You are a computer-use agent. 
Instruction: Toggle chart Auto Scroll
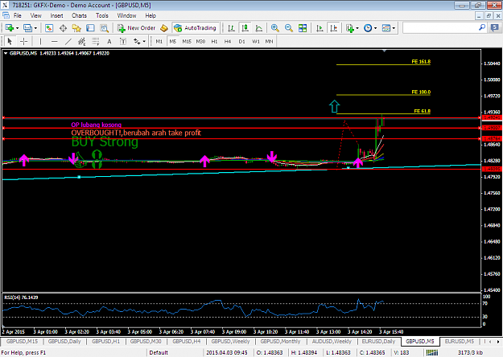coord(320,28)
